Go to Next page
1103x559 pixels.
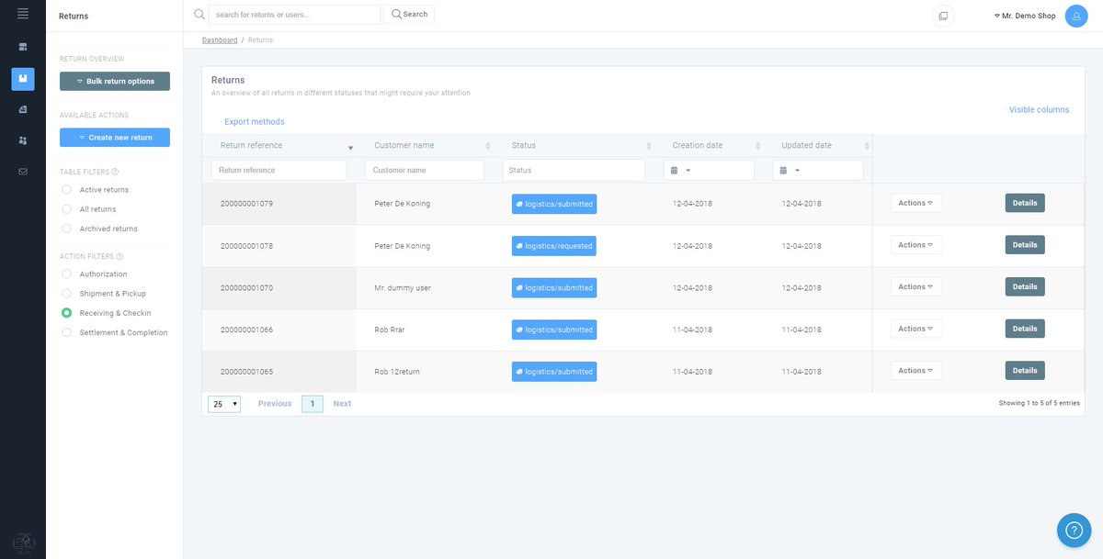(x=342, y=404)
